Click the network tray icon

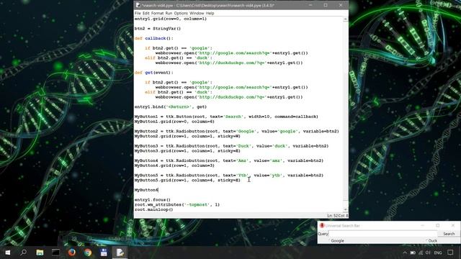click(x=421, y=253)
